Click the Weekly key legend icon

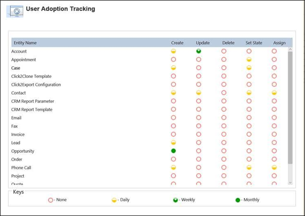[175, 200]
